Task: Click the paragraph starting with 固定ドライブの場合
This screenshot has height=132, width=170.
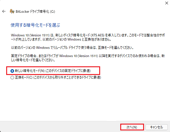Action: [x=88, y=58]
